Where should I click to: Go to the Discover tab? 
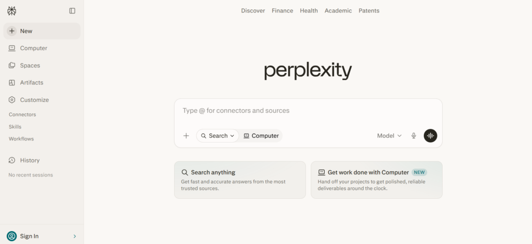pyautogui.click(x=253, y=10)
